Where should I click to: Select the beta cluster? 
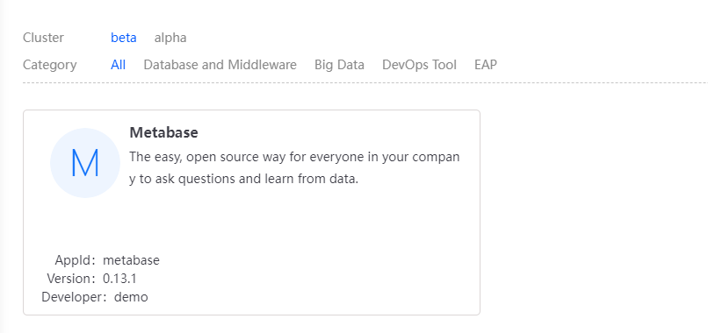click(124, 38)
